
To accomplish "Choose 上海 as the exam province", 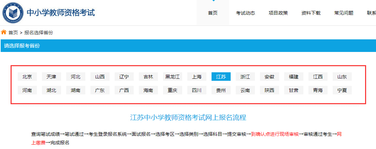I will point(197,77).
